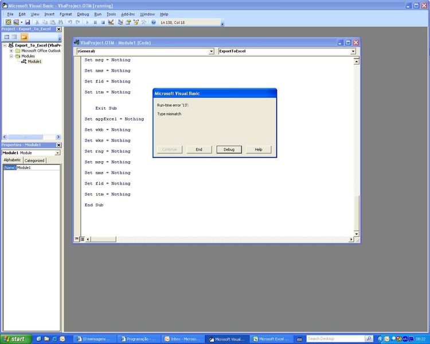The width and height of the screenshot is (430, 344).
Task: Click code window vertical scrollbar down arrow
Action: 356,234
